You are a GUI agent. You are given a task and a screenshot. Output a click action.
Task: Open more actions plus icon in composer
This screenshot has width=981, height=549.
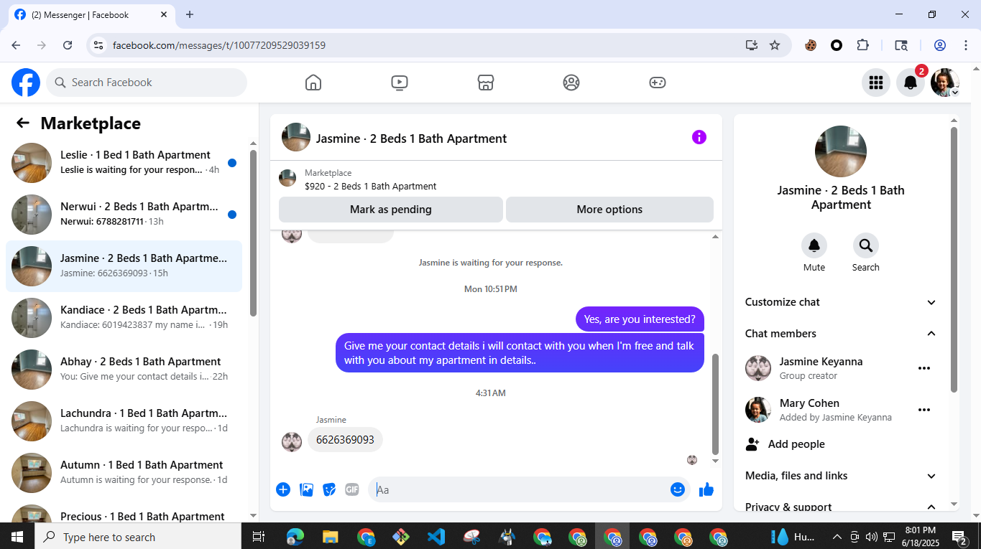click(283, 489)
